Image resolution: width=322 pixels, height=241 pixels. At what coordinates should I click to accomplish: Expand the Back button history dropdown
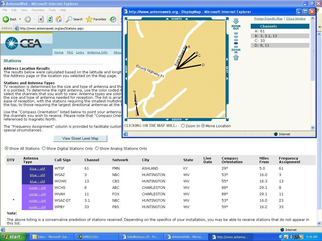pos(20,19)
